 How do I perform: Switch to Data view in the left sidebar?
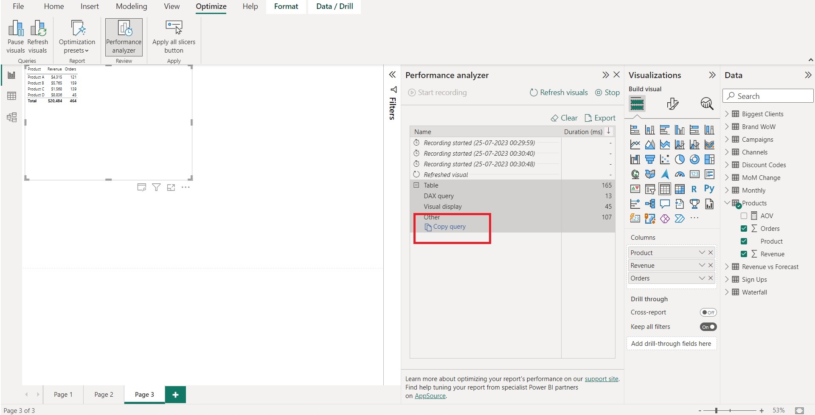click(11, 95)
